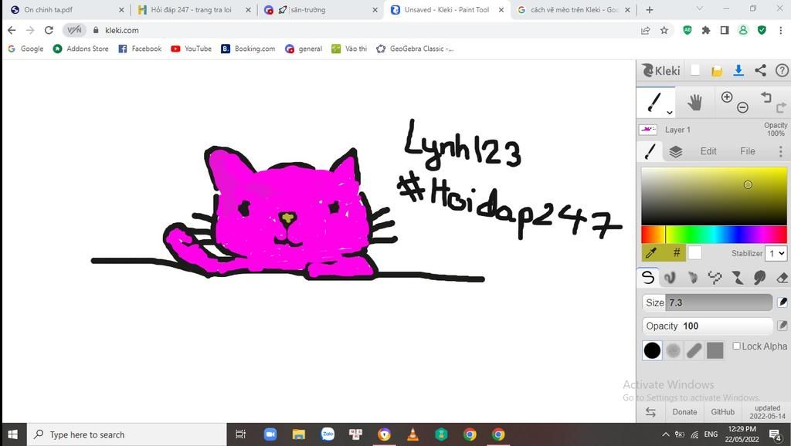This screenshot has width=791, height=446.
Task: Create a new blank image
Action: coord(695,70)
